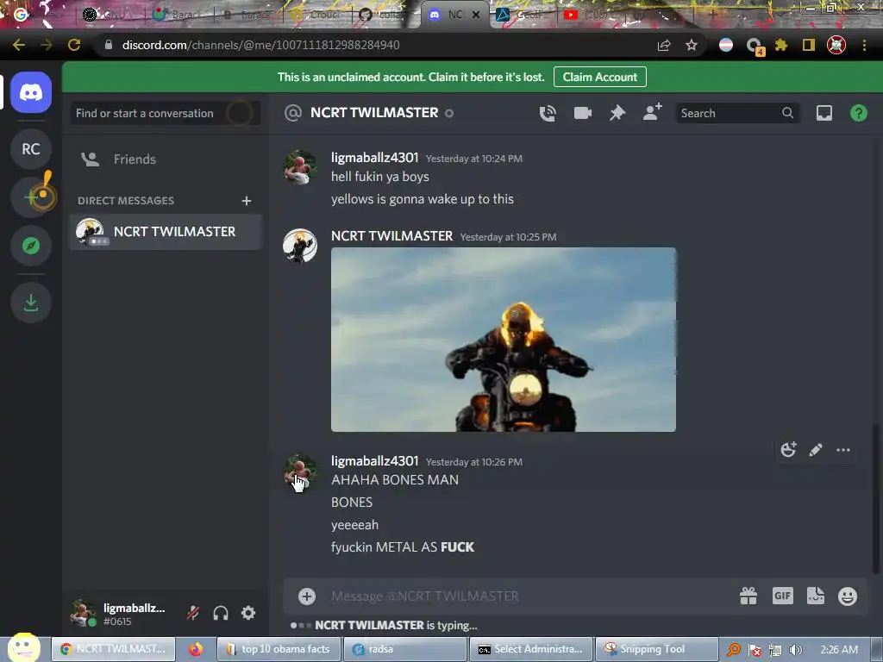The image size is (883, 662).
Task: Open the Ghost Rider GIF image
Action: 504,340
